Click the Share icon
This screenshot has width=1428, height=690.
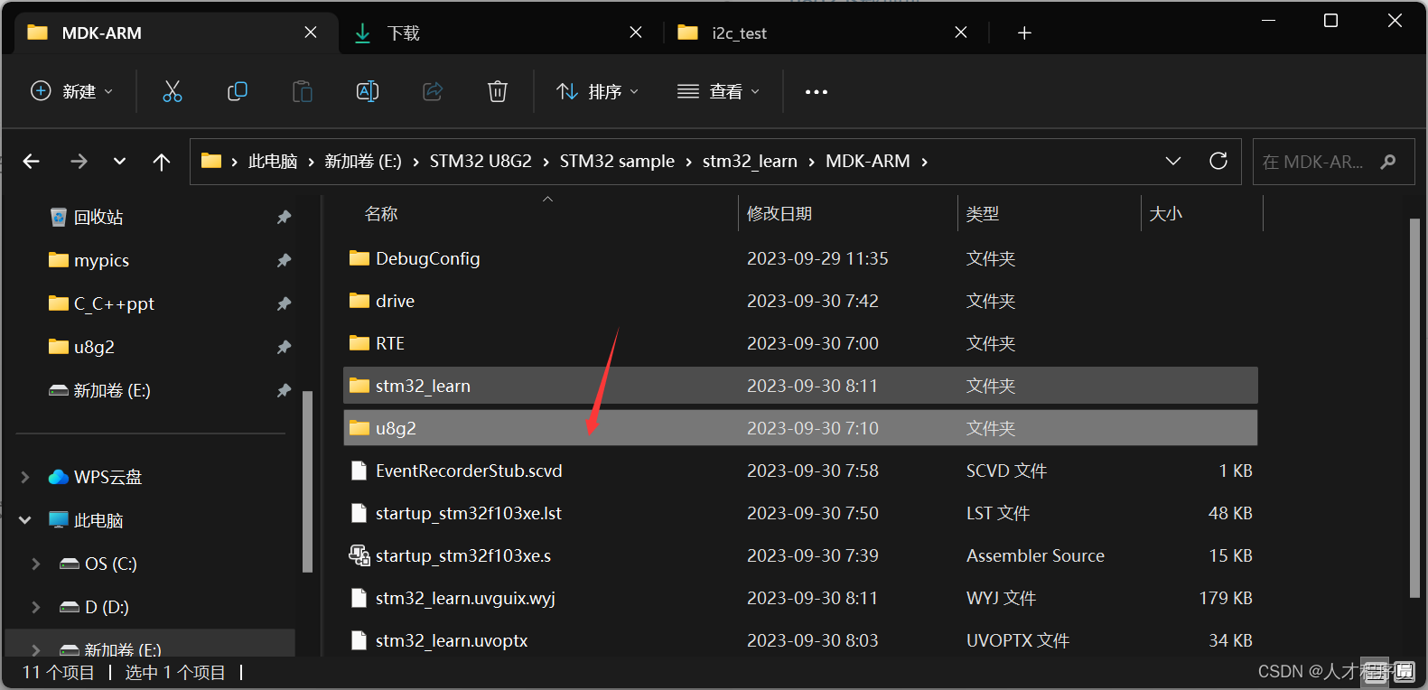(433, 91)
